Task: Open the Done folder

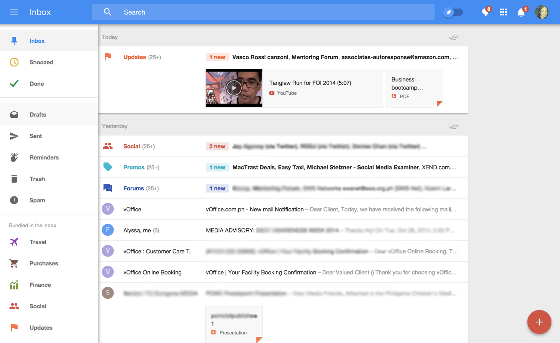Action: click(x=49, y=84)
